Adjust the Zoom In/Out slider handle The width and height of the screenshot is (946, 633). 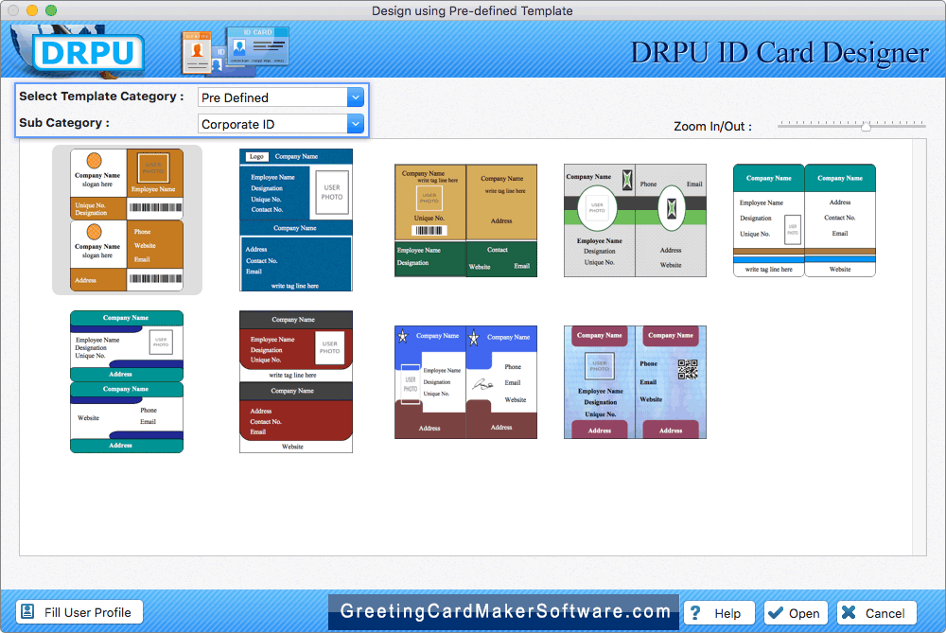pos(866,126)
